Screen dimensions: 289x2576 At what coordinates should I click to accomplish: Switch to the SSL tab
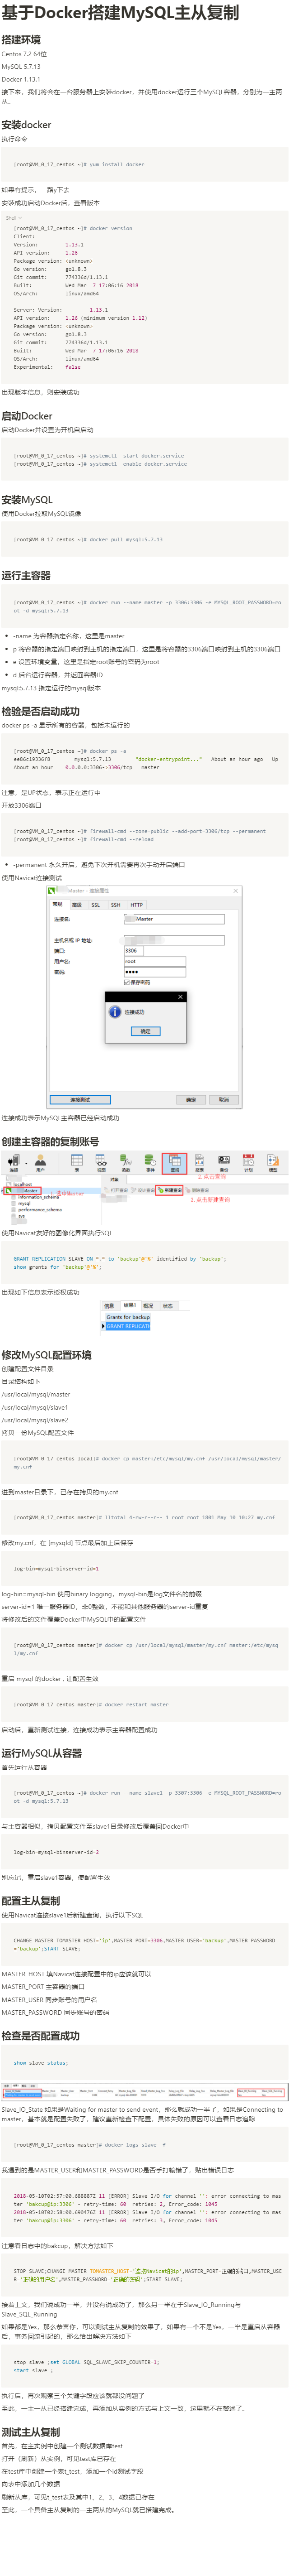pos(96,904)
